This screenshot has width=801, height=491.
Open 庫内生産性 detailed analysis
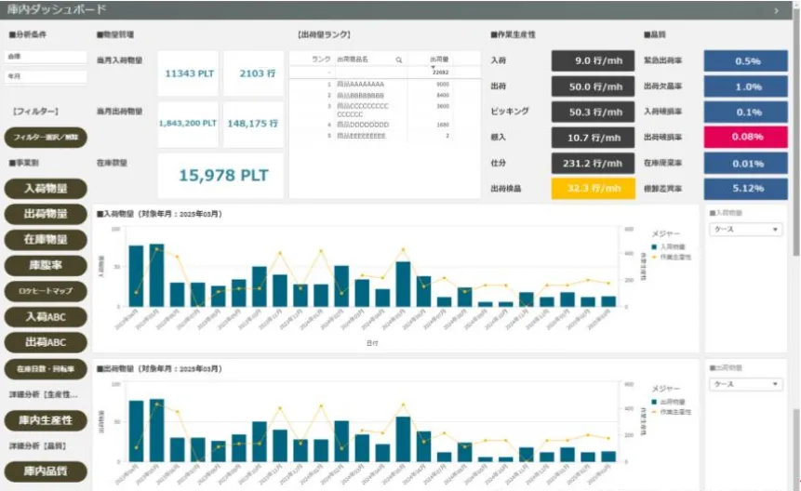pyautogui.click(x=46, y=420)
